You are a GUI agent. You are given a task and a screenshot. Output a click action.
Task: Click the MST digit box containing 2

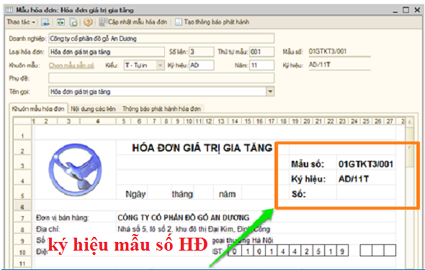click(307, 251)
